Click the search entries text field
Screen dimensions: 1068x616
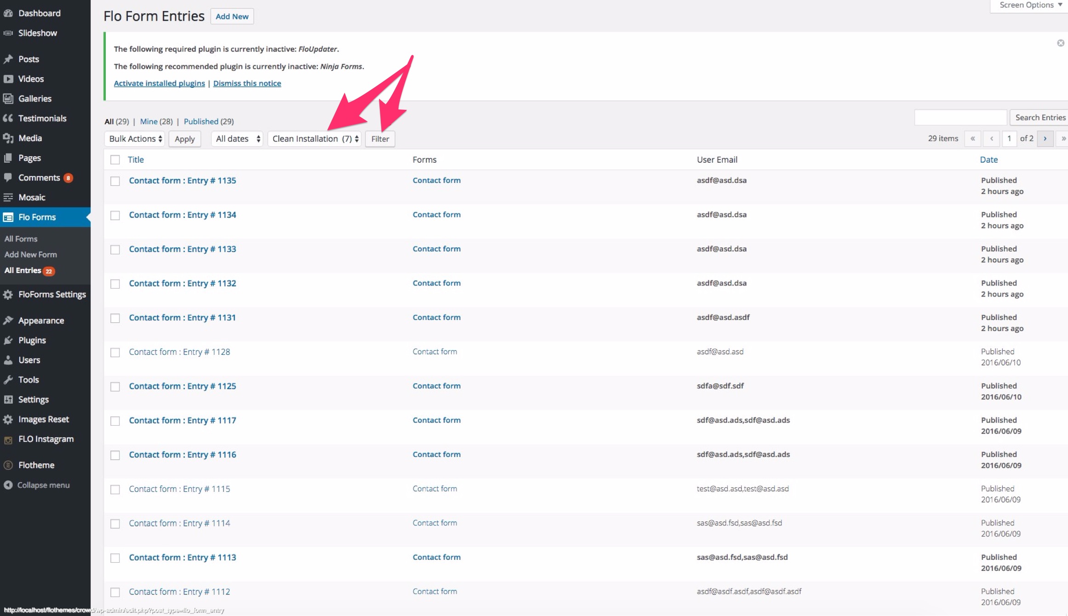coord(961,118)
